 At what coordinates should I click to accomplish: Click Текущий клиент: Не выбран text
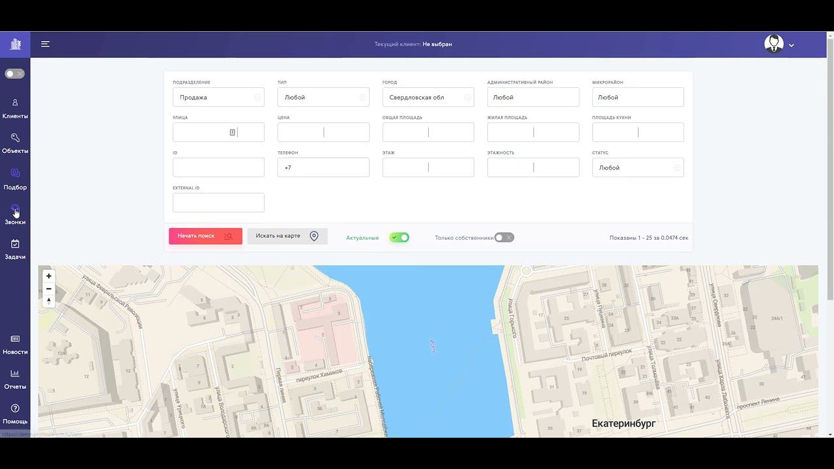pos(413,44)
